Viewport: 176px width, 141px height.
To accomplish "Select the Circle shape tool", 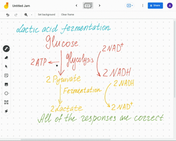I will click(x=7, y=93).
